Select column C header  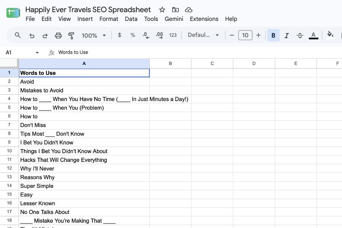(212, 63)
